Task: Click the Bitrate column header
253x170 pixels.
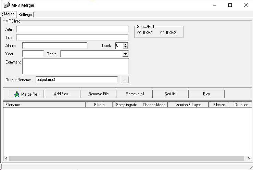Action: pyautogui.click(x=99, y=105)
